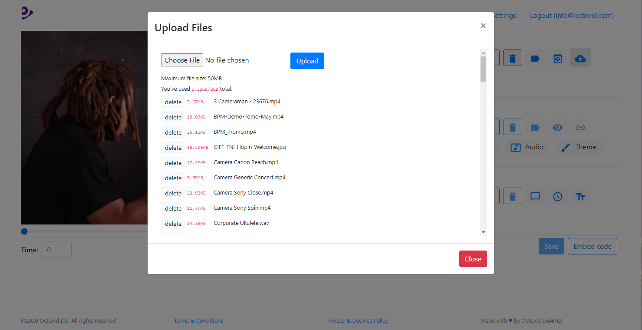The width and height of the screenshot is (642, 330).
Task: Click file name CIFF-FNI-Hopin-Welcome.jpg
Action: coord(250,147)
